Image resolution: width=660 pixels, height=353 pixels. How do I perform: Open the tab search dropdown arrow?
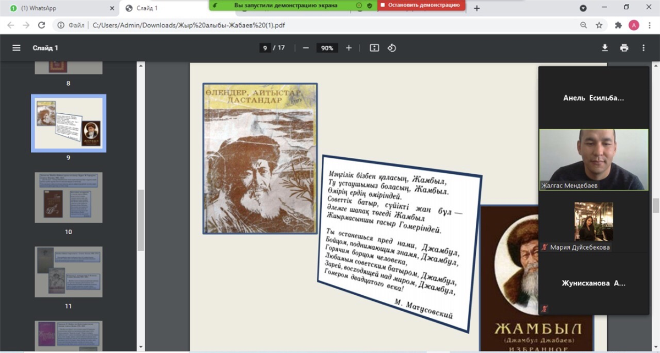[584, 8]
